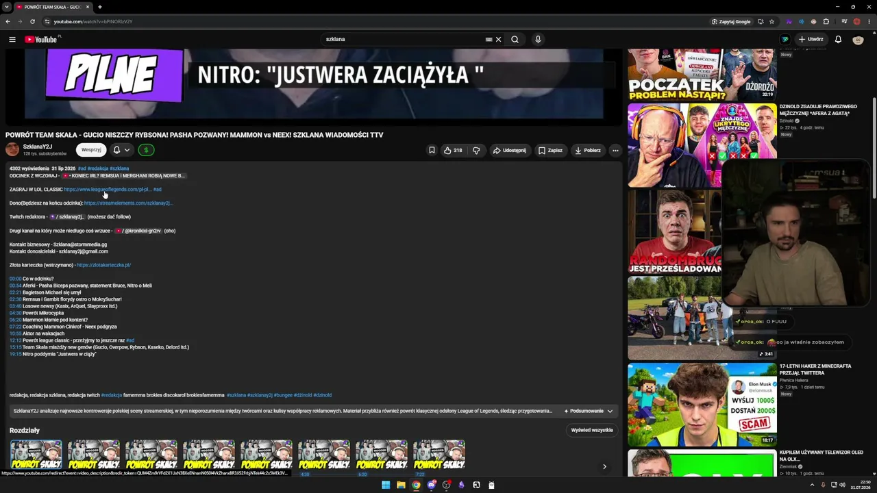The image size is (877, 493).
Task: Open the Windows Start menu
Action: pos(386,485)
